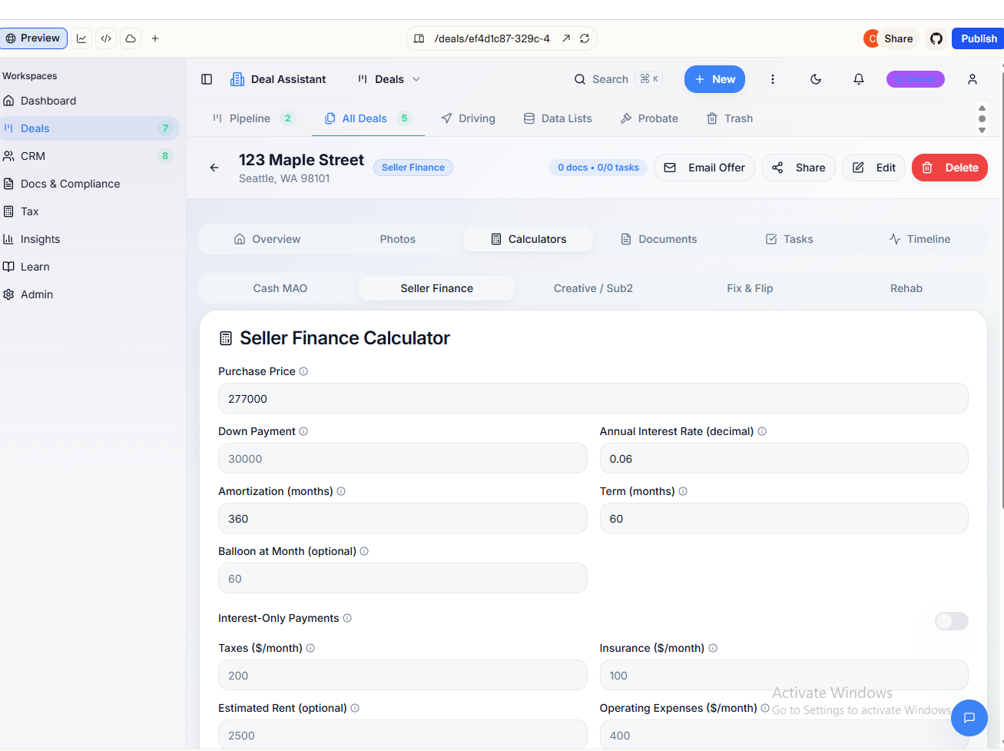Viewport: 1004px width, 751px height.
Task: Open the Trash deals section
Action: tap(728, 118)
